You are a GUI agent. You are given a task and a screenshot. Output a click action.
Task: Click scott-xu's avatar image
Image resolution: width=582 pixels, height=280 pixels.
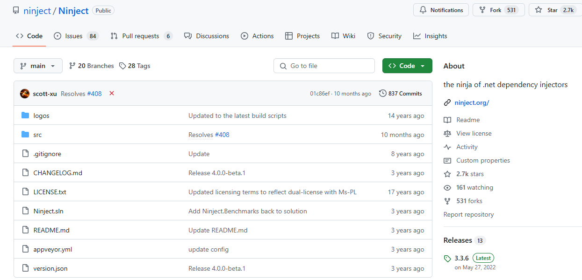pyautogui.click(x=25, y=94)
